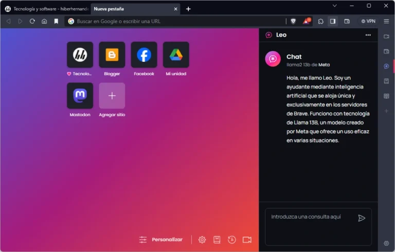Click Agregar sitio tile
The width and height of the screenshot is (395, 252).
click(x=112, y=96)
